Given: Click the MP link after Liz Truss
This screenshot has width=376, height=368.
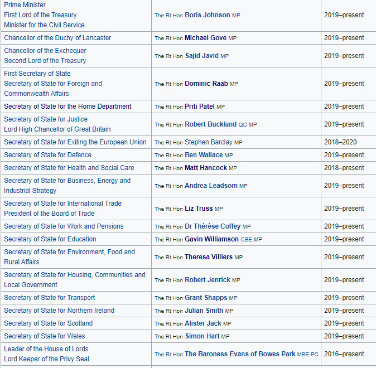Looking at the screenshot, I should click(219, 209).
